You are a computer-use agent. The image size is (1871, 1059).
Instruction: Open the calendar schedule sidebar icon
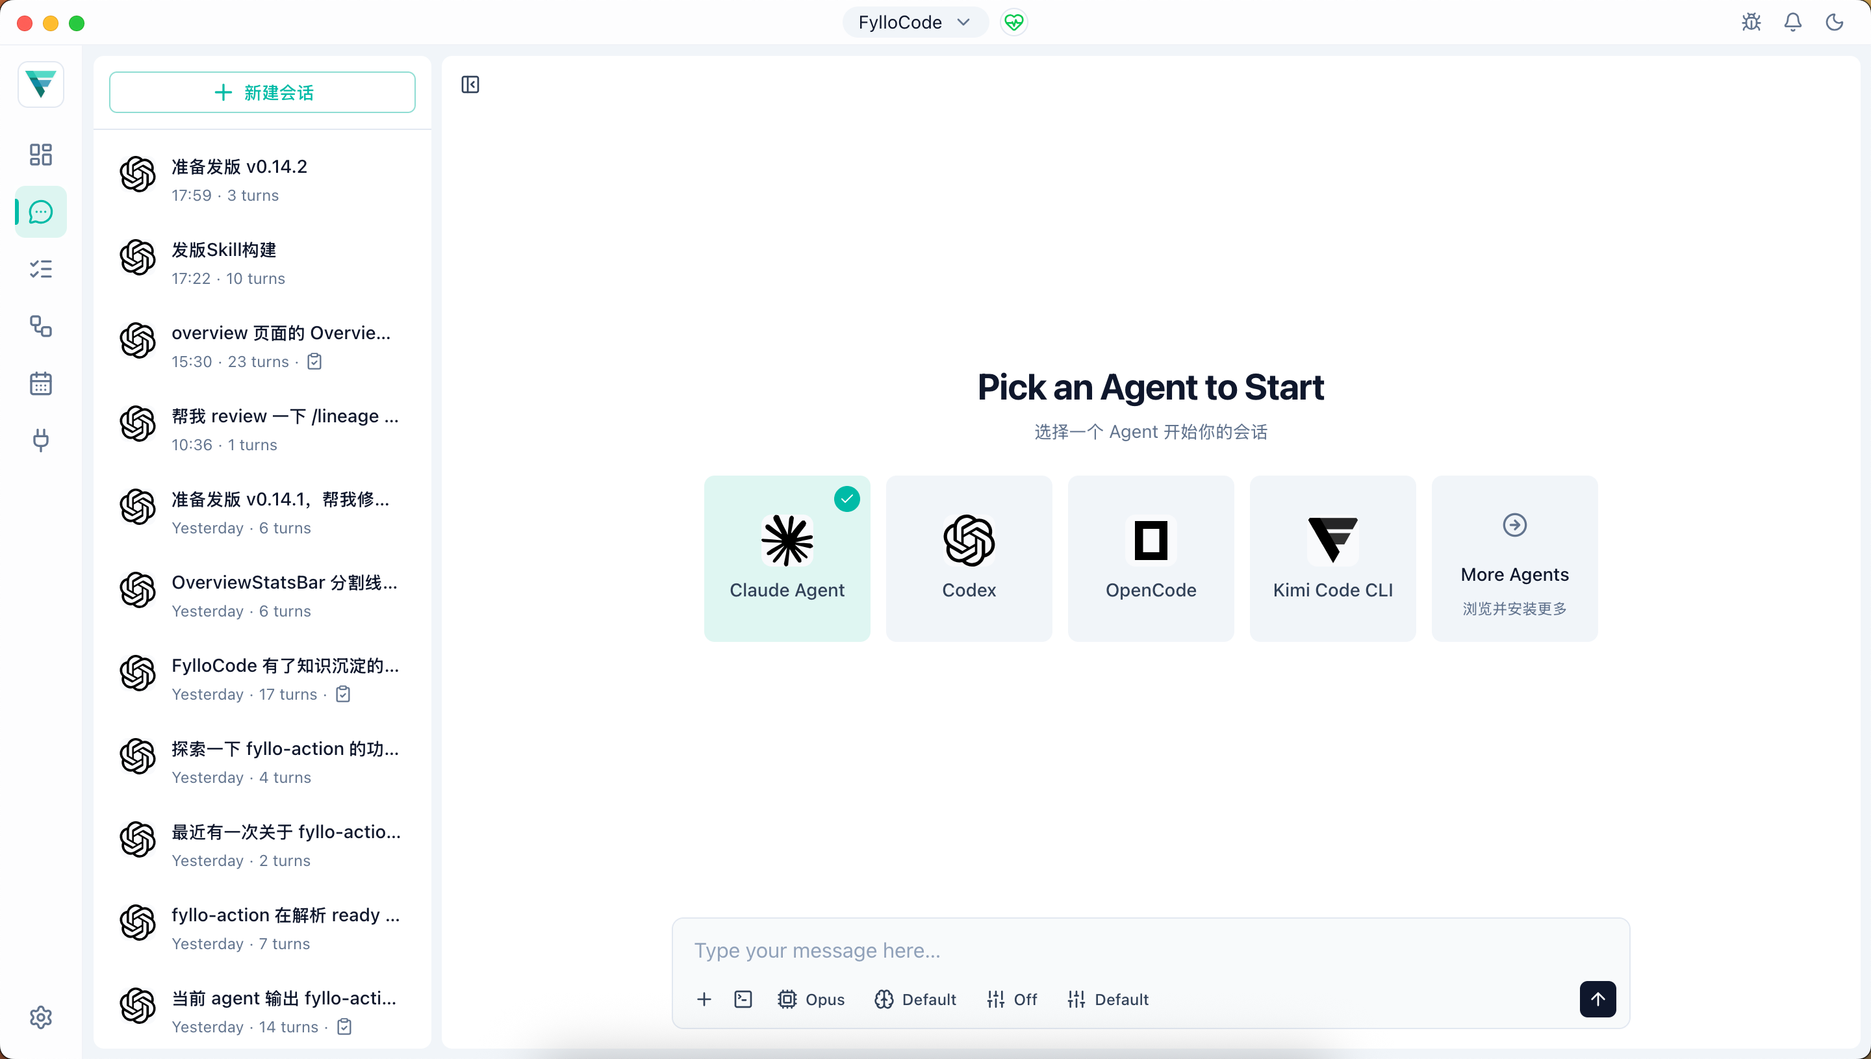pos(41,383)
